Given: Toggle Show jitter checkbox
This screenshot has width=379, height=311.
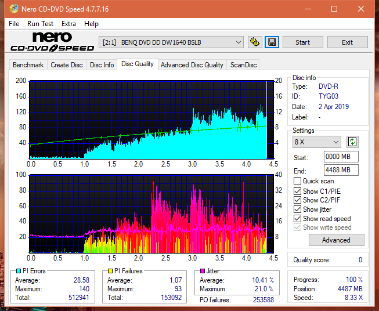Looking at the screenshot, I should click(x=297, y=209).
